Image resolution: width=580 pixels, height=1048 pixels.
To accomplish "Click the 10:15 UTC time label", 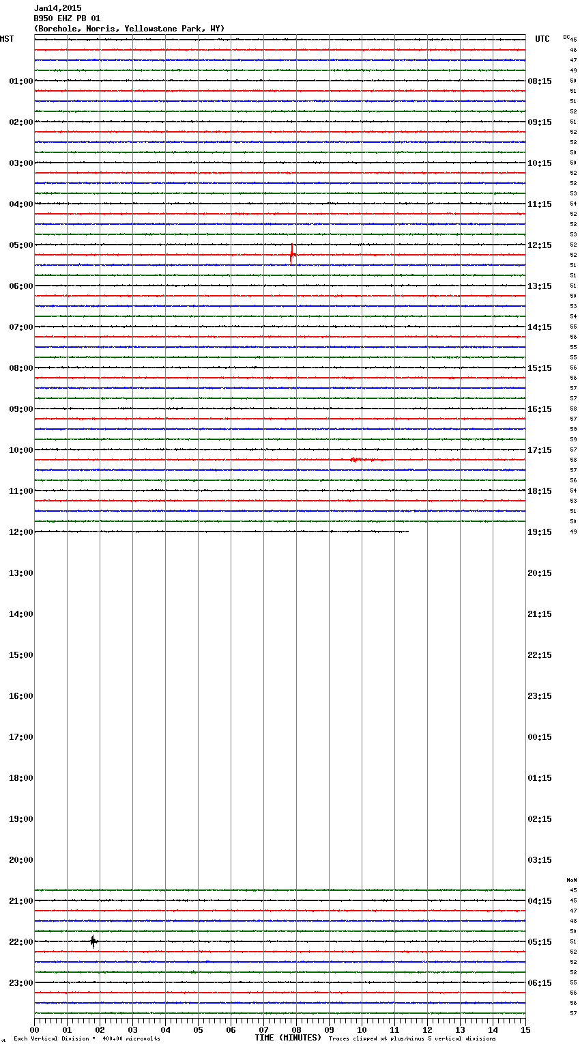I will tap(540, 163).
